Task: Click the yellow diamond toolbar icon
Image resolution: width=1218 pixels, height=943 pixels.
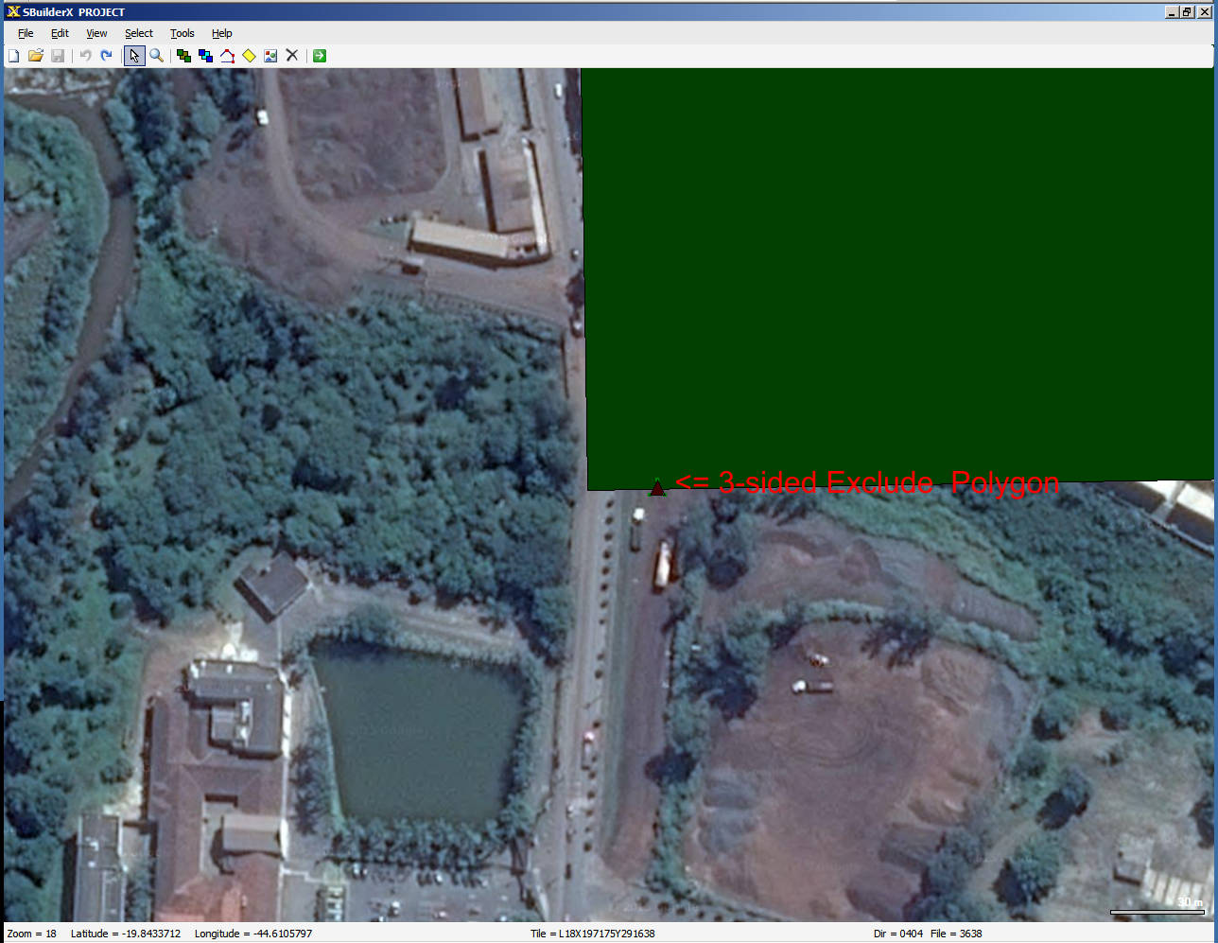Action: pos(249,56)
